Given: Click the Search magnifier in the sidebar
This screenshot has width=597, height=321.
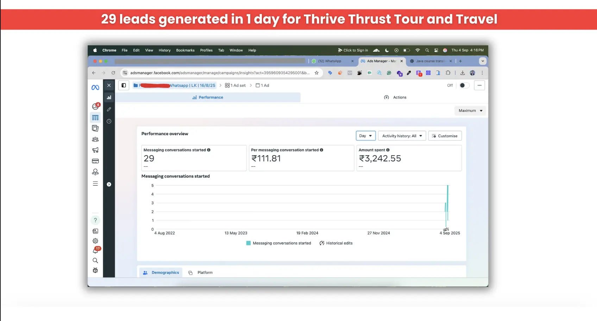Looking at the screenshot, I should tap(95, 260).
